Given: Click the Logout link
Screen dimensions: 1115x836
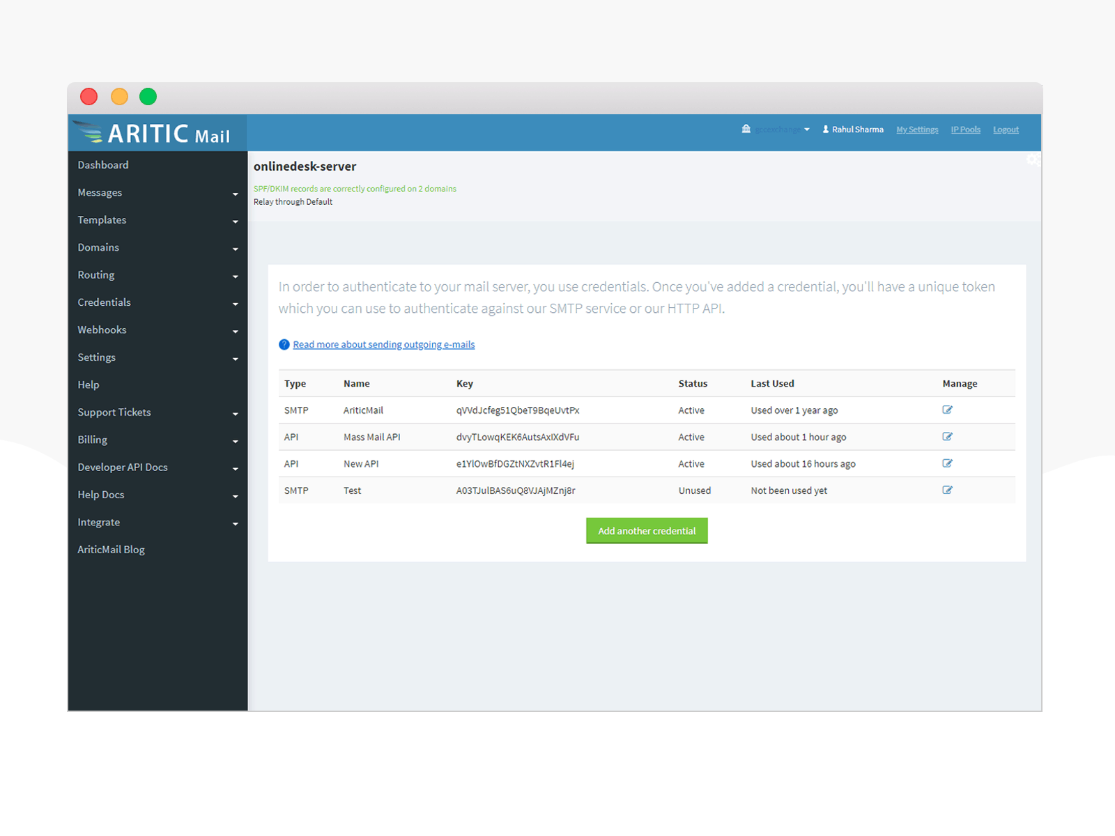Looking at the screenshot, I should tap(1006, 130).
